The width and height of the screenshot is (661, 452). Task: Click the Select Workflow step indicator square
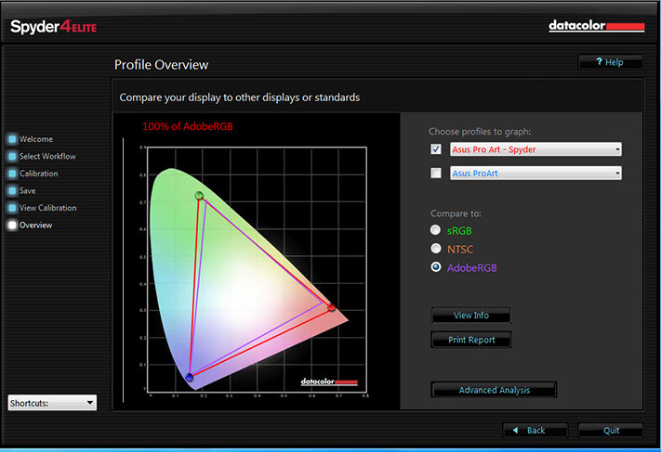[x=12, y=156]
